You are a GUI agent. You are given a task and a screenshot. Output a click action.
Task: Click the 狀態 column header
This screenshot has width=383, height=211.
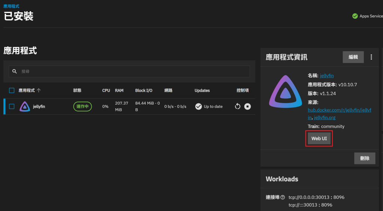[x=77, y=90]
